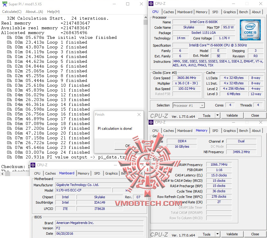Click the CPU-Z icon on the Memory window

click(151, 122)
